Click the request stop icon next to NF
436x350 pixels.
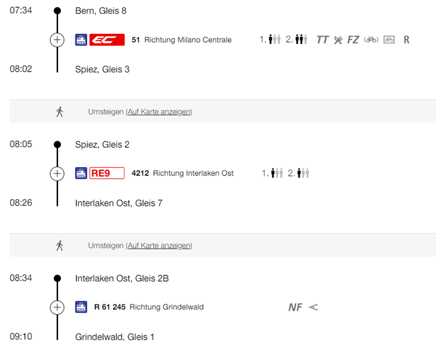313,307
